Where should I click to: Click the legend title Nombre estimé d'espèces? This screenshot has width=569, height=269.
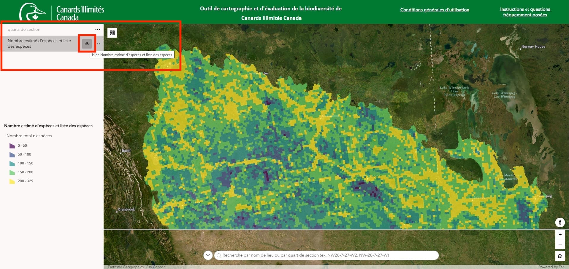(x=48, y=126)
